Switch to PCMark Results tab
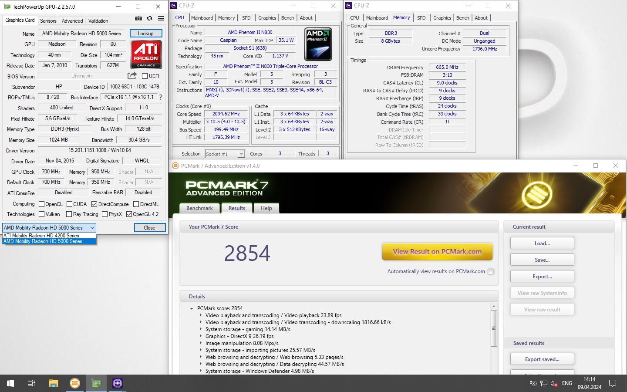The width and height of the screenshot is (627, 392). 237,208
